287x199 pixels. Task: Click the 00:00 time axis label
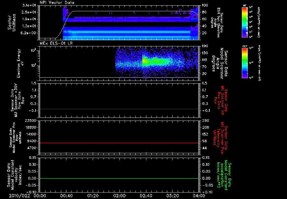coord(40,196)
